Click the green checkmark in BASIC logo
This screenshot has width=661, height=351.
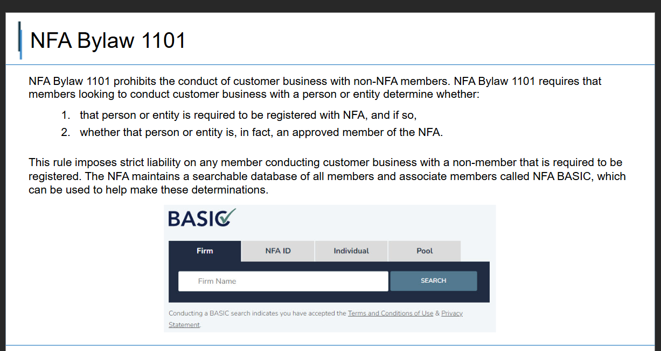point(226,217)
